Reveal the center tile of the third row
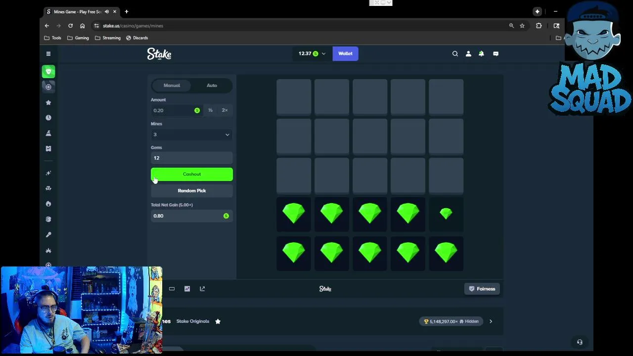The image size is (633, 356). (x=370, y=176)
